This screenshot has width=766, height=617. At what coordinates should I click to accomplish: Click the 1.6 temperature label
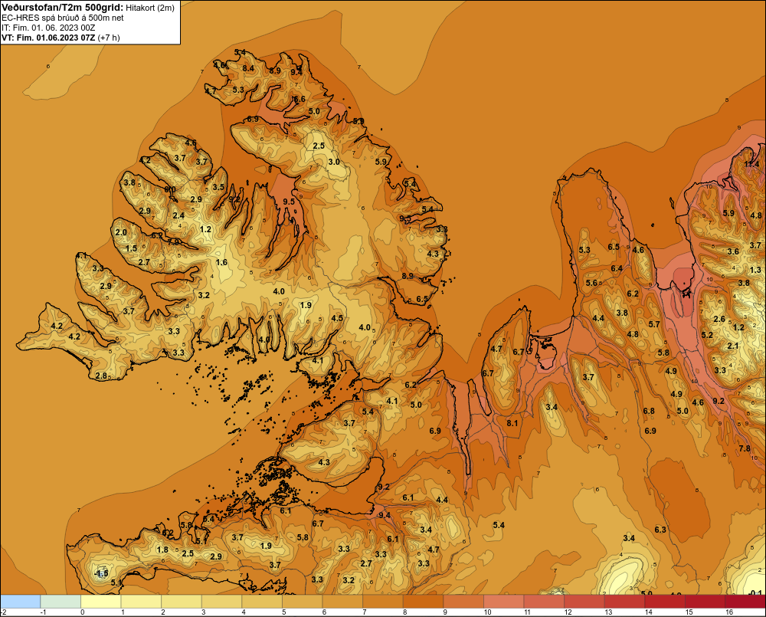[x=222, y=263]
